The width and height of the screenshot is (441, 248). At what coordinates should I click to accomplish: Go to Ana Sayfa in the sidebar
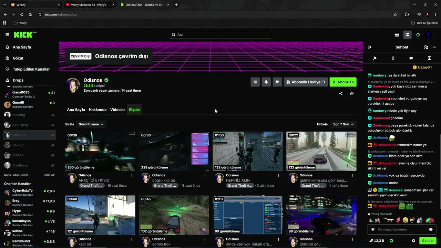tap(22, 47)
